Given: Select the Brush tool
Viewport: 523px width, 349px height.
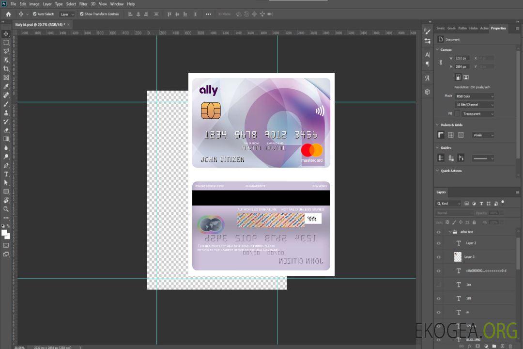Looking at the screenshot, I should click(6, 104).
